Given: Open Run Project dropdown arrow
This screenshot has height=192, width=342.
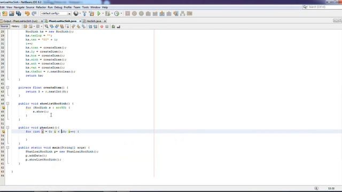Looking at the screenshot, I should pyautogui.click(x=103, y=13).
